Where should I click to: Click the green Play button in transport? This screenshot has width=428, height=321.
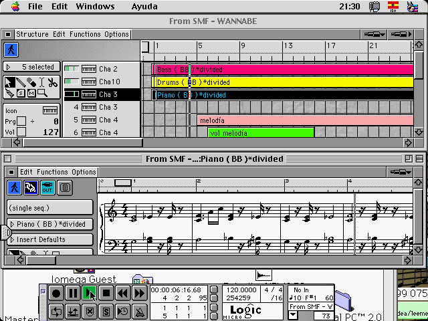[x=89, y=294]
